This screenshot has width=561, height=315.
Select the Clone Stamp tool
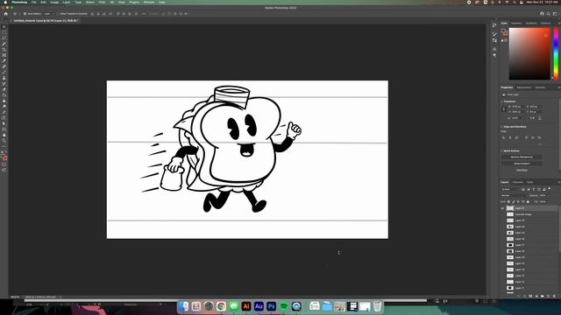pos(4,78)
